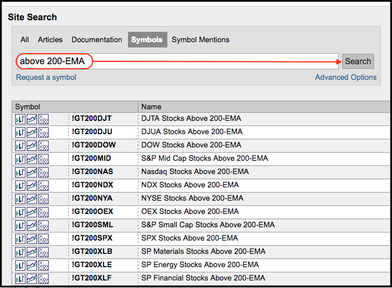
Task: Follow the Request a symbol link
Action: coord(46,77)
